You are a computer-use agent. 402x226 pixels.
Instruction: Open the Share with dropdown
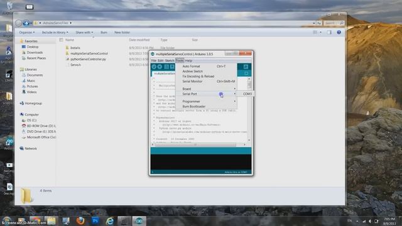pyautogui.click(x=84, y=32)
